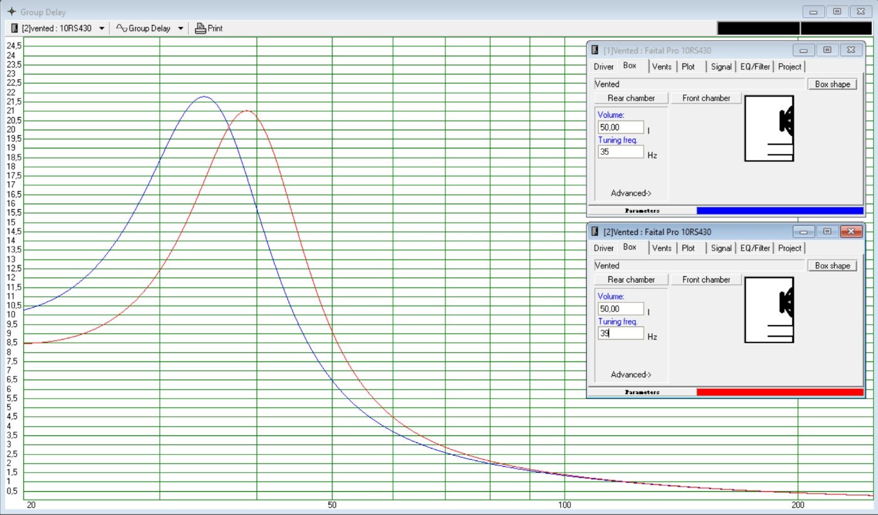The width and height of the screenshot is (878, 515).
Task: Click title bar icon of [1]Vented window
Action: [595, 50]
